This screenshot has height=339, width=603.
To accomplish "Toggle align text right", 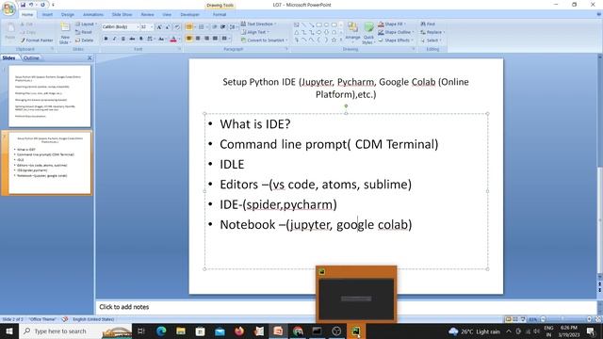I will click(x=206, y=39).
